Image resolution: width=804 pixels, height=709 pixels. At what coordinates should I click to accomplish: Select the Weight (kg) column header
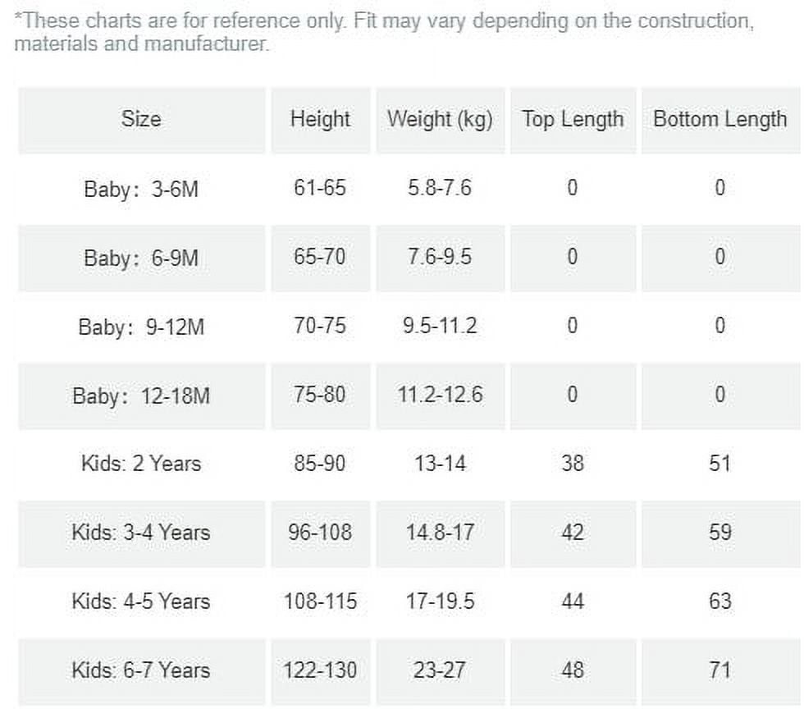click(x=440, y=120)
